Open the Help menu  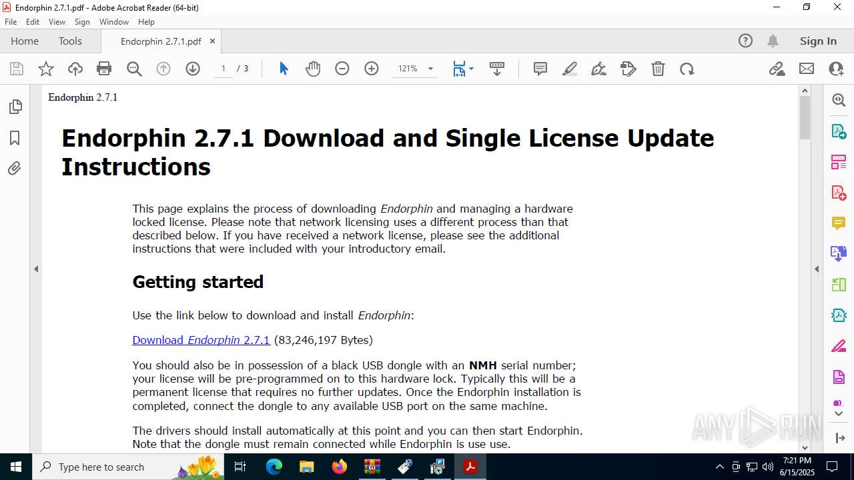coord(146,22)
